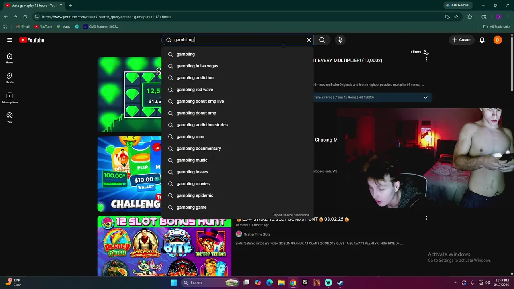Screen dimensions: 514x289
Task: Open Ask Gemini
Action: coord(457,5)
